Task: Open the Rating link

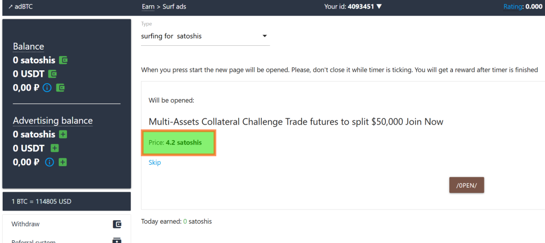Action: pos(513,6)
